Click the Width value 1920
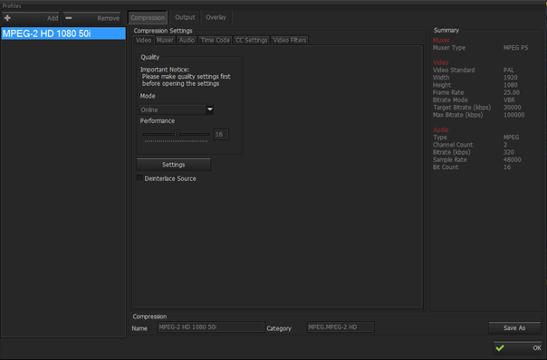547x360 pixels. coord(511,78)
